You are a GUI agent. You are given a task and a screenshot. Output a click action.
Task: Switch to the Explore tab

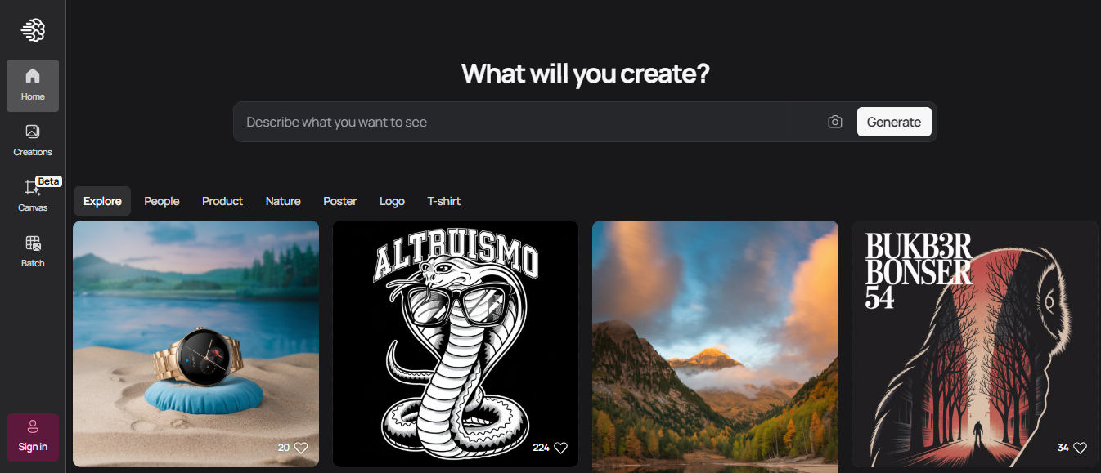[x=102, y=201]
